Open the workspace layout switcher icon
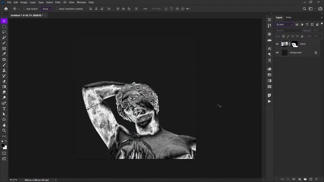This screenshot has height=182, width=324. click(x=310, y=9)
